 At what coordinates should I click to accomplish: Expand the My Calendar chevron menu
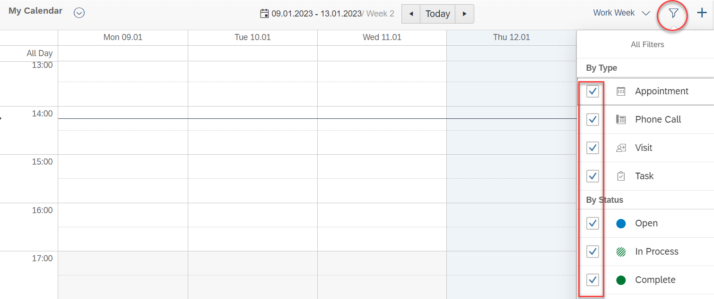click(x=79, y=13)
